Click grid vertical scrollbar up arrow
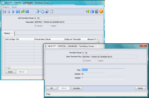 (98, 39)
